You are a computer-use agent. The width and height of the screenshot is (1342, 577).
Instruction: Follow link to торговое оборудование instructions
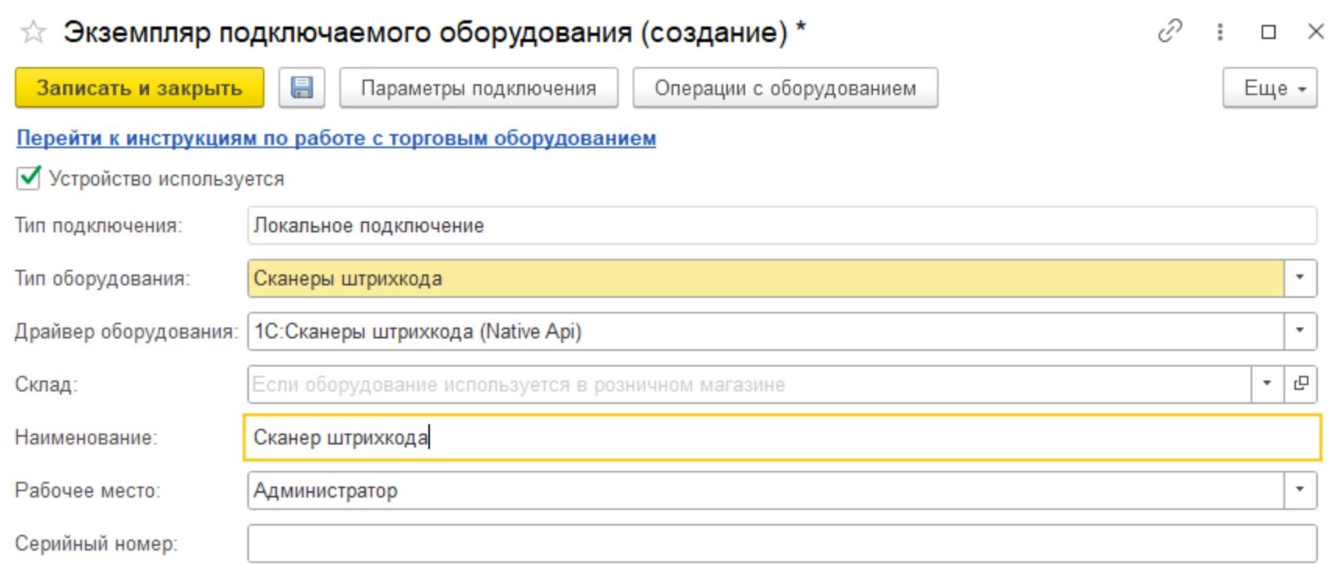click(336, 138)
